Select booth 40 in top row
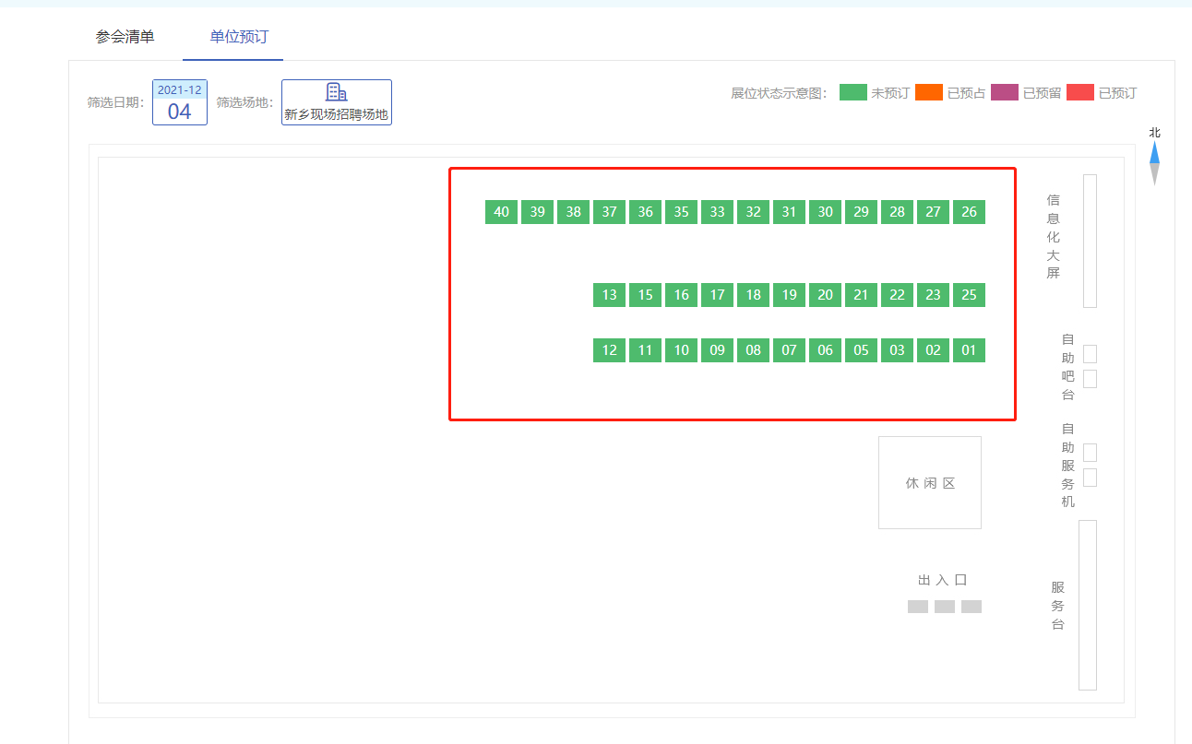1192x744 pixels. tap(501, 212)
